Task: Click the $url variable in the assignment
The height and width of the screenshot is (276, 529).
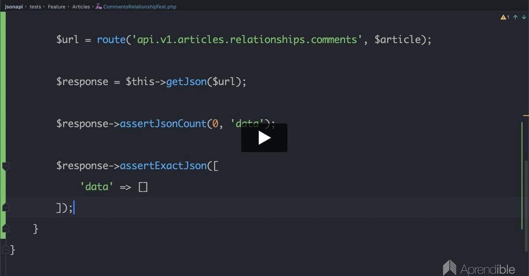Action: (x=67, y=40)
